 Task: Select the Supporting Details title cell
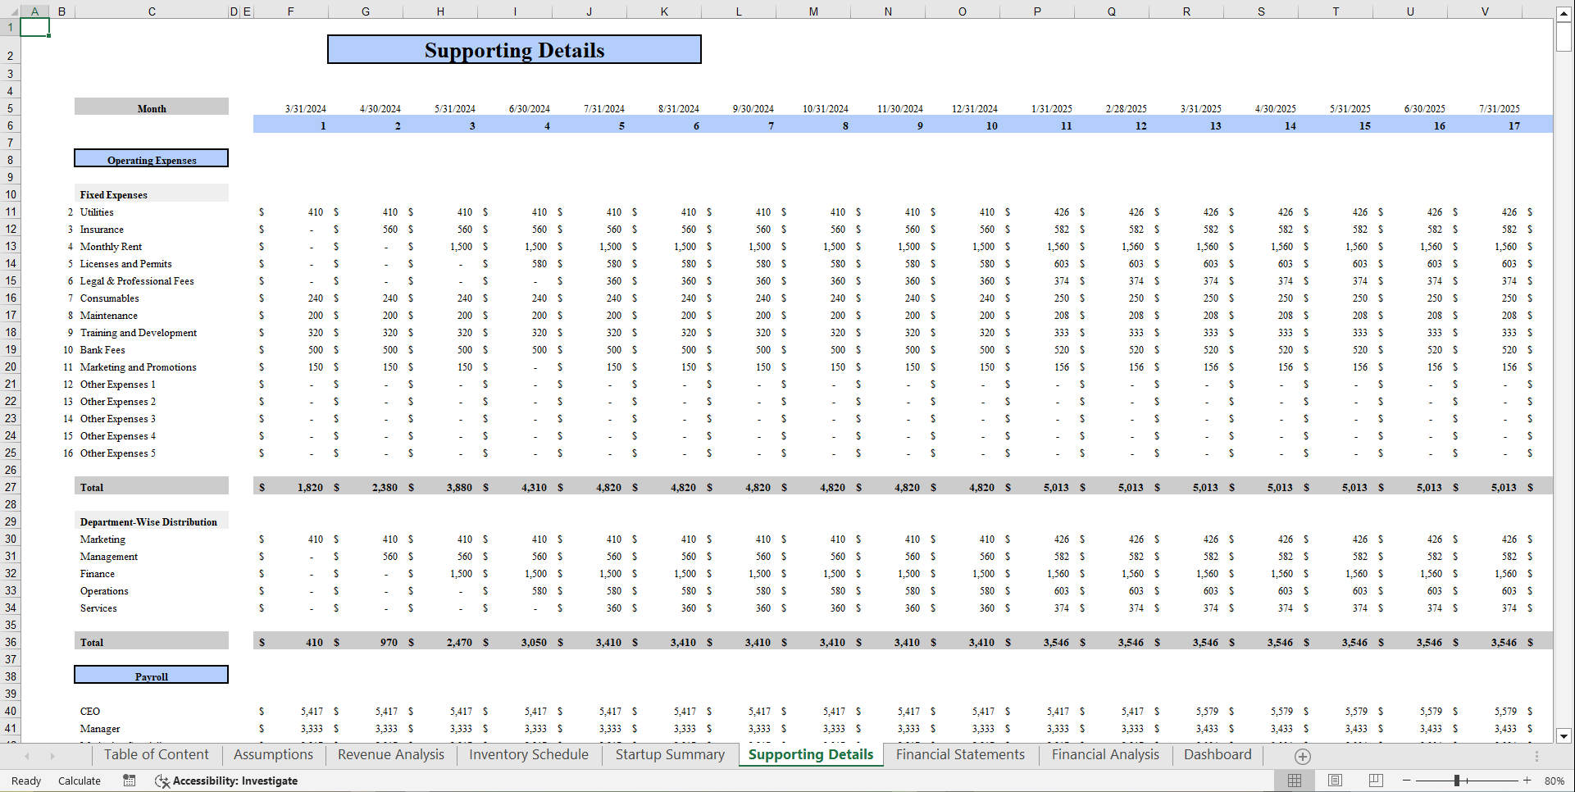coord(514,49)
